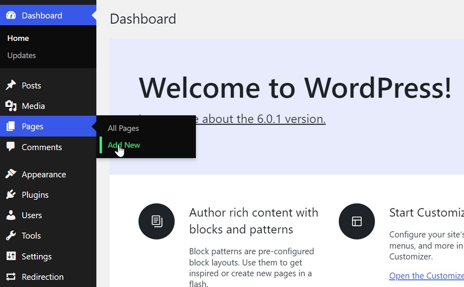The width and height of the screenshot is (464, 287).
Task: Click the Dashboard gauge icon
Action: pyautogui.click(x=11, y=15)
